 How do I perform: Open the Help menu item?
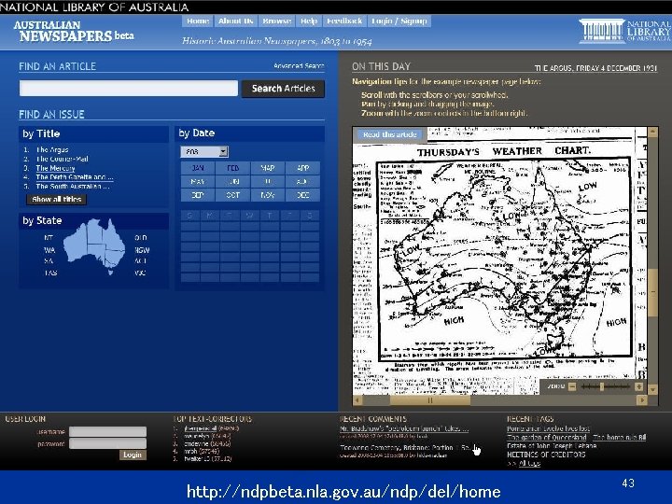(309, 21)
